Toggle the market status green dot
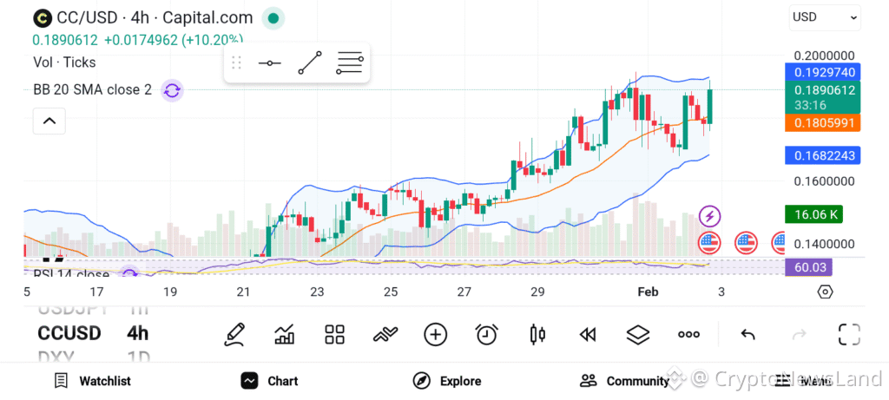 click(x=273, y=17)
